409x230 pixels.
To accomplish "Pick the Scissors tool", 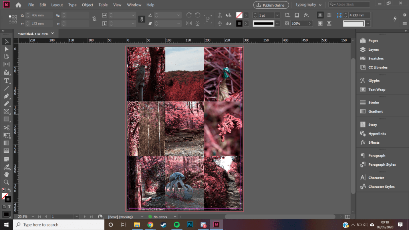I will (x=6, y=127).
